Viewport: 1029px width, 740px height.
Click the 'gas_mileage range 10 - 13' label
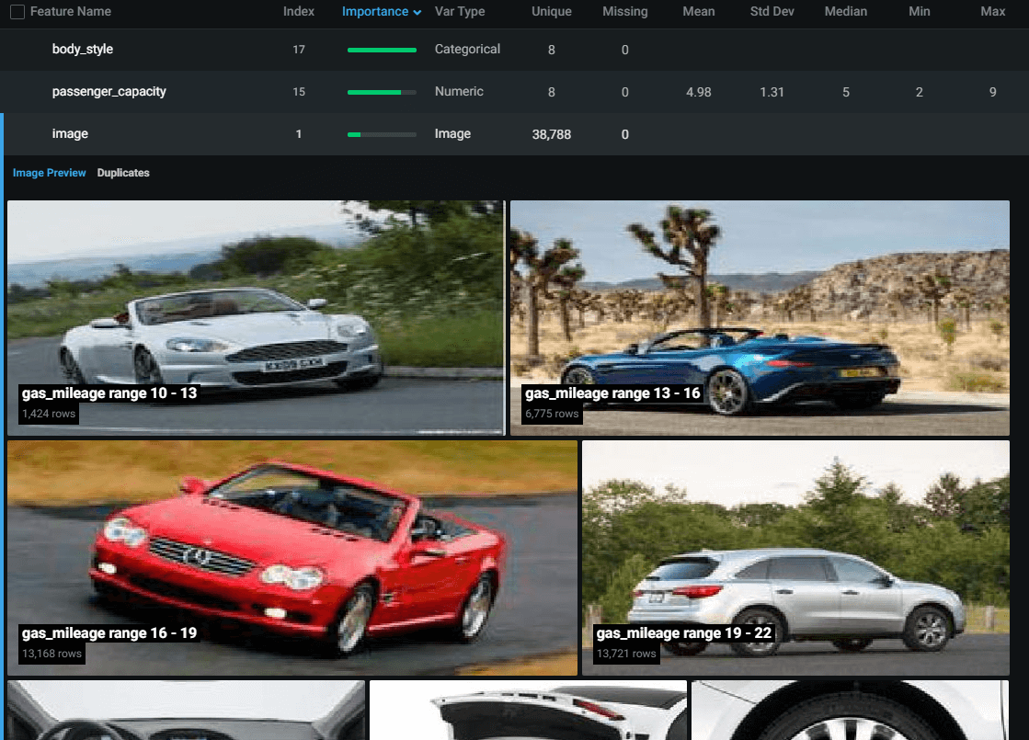(109, 393)
